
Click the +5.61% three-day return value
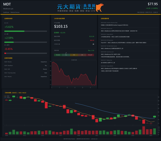pos(9,27)
